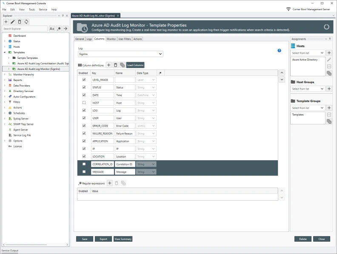Screen dimensions: 337x254
Task: Click the Explorer edit pencil icon
Action: (x=13, y=22)
